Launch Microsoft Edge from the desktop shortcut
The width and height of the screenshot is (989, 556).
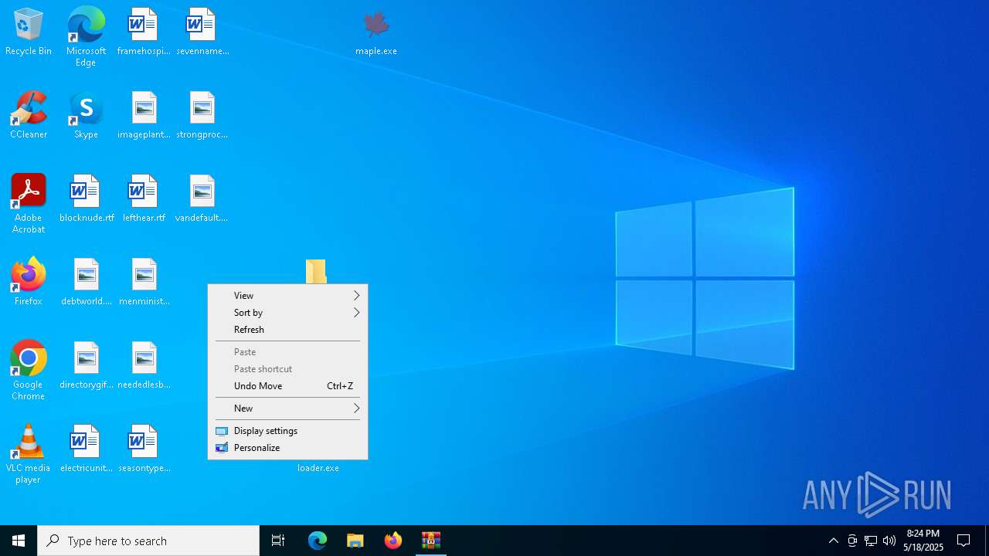click(x=86, y=36)
